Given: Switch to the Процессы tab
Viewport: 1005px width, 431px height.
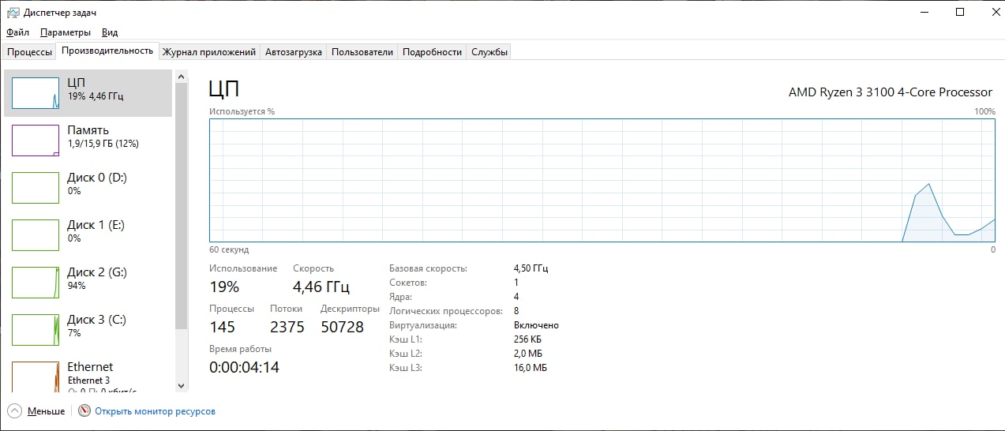Looking at the screenshot, I should [30, 52].
